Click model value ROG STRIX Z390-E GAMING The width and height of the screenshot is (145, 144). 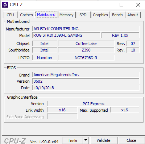point(66,35)
